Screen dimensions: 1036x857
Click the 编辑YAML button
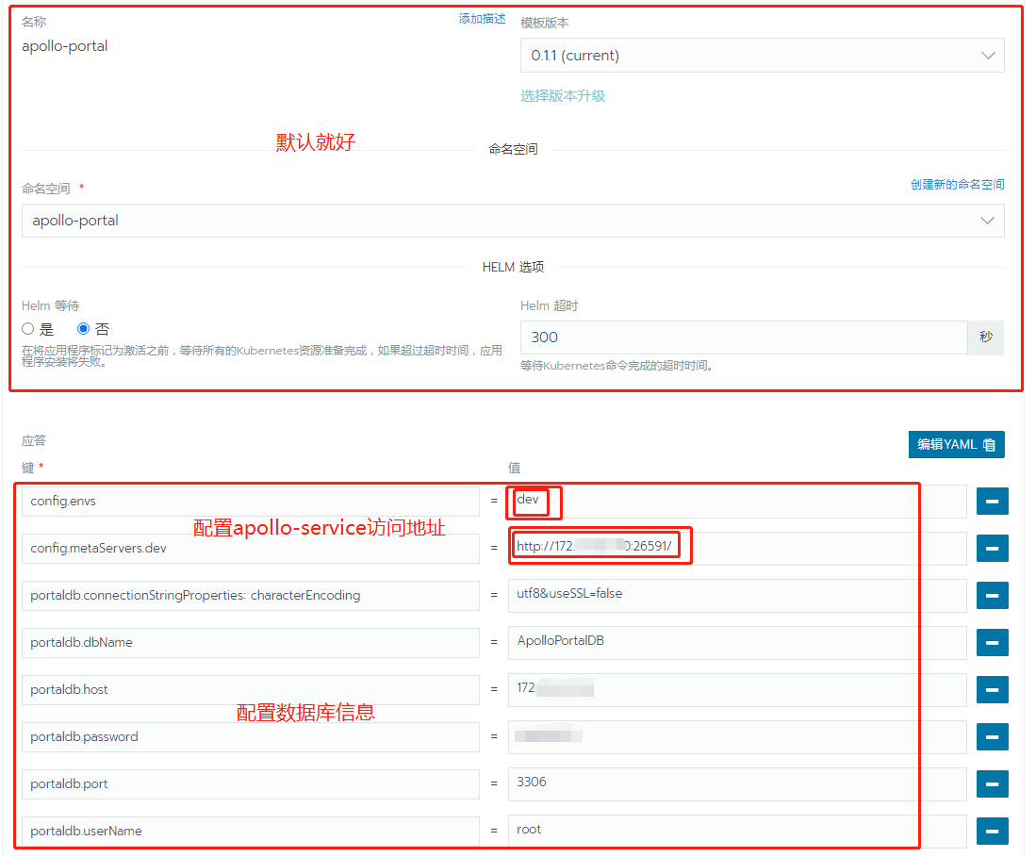pos(956,444)
